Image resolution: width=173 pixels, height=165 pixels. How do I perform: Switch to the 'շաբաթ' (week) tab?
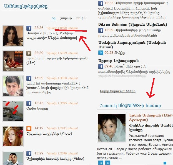(66, 18)
